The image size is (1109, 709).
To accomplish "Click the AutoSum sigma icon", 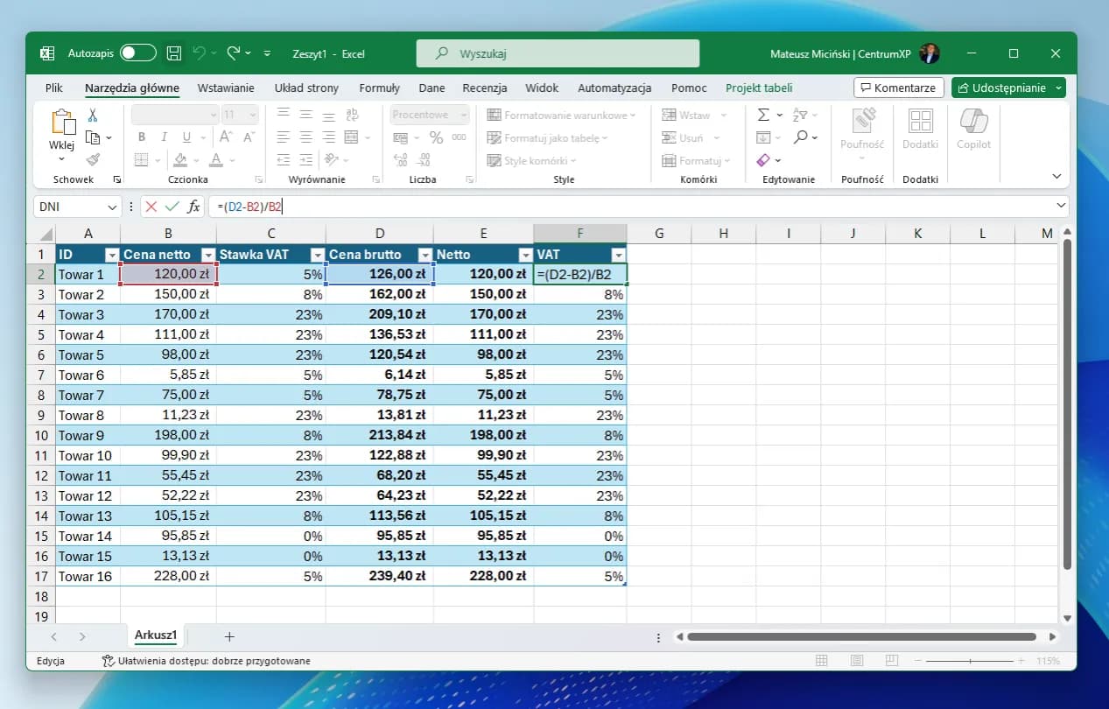I will [762, 115].
